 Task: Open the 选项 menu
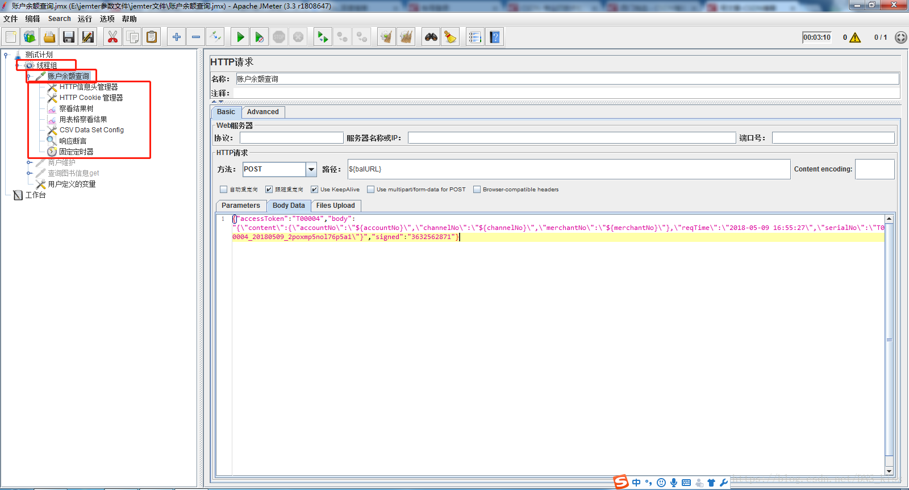click(107, 19)
